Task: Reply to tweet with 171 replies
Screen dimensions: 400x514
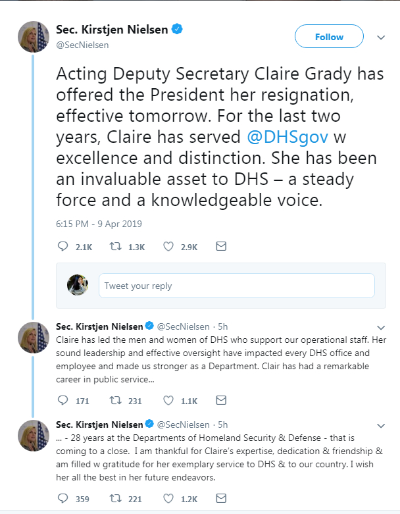Action: (63, 399)
